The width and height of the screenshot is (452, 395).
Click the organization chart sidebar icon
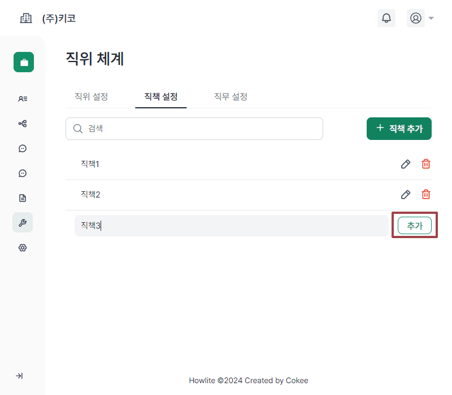[22, 124]
